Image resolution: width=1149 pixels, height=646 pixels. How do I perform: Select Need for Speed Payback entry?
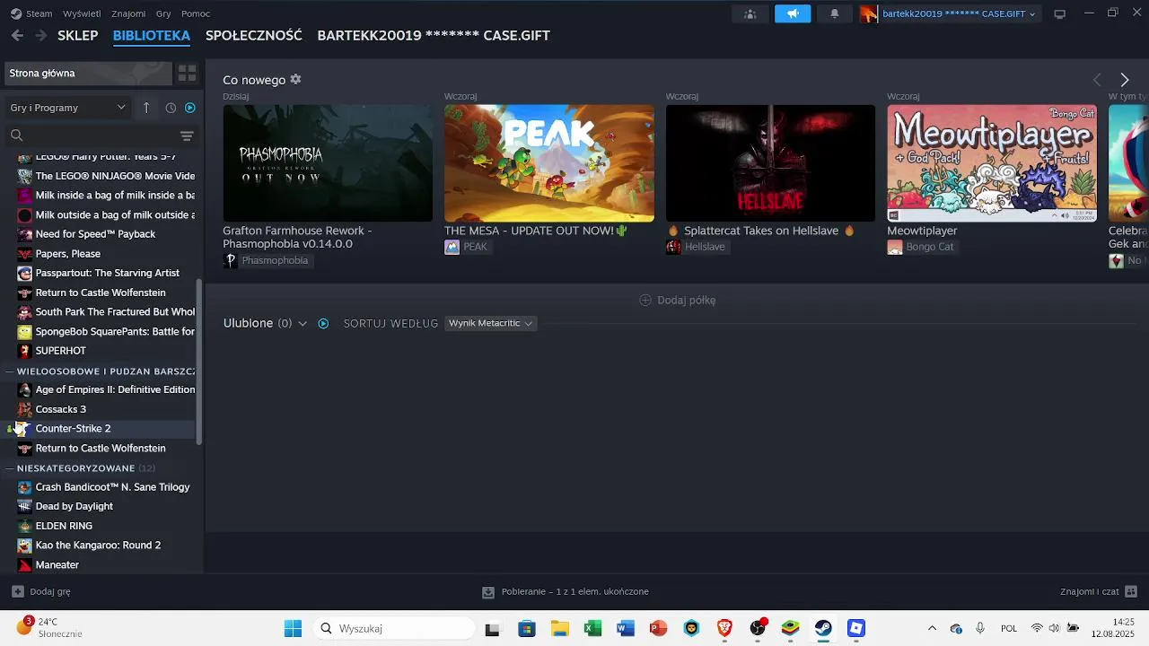99,234
